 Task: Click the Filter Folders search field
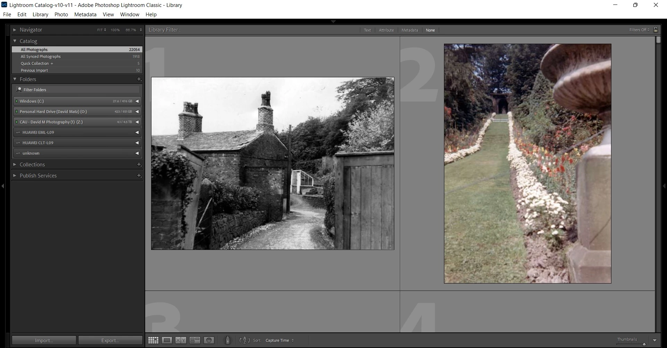(x=77, y=89)
